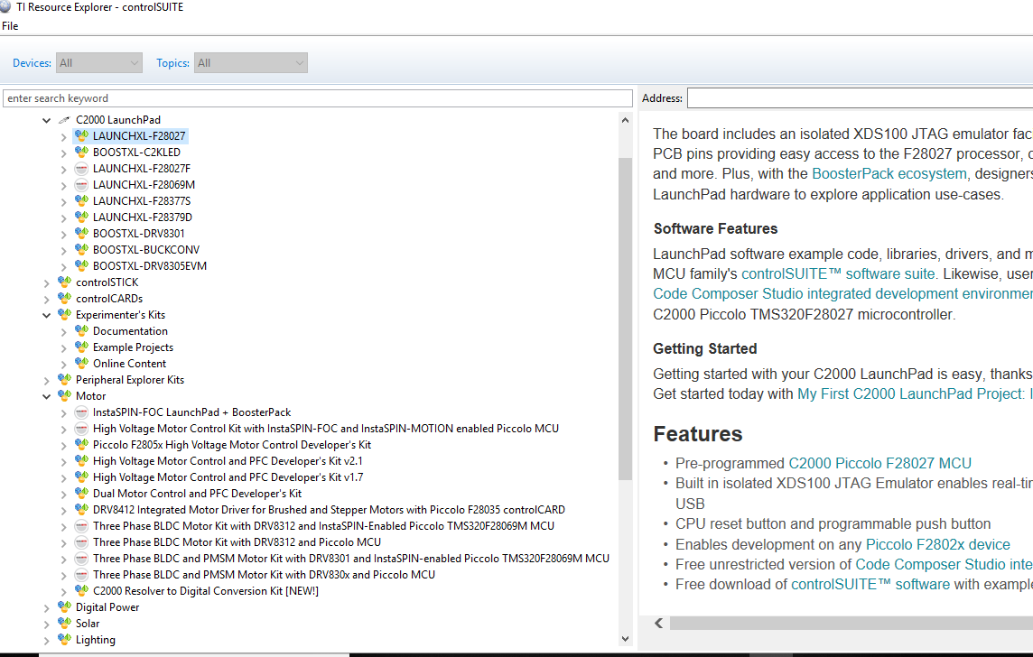Image resolution: width=1033 pixels, height=657 pixels.
Task: Click the BOOSTXL-BUCKCONV package icon
Action: (x=81, y=249)
